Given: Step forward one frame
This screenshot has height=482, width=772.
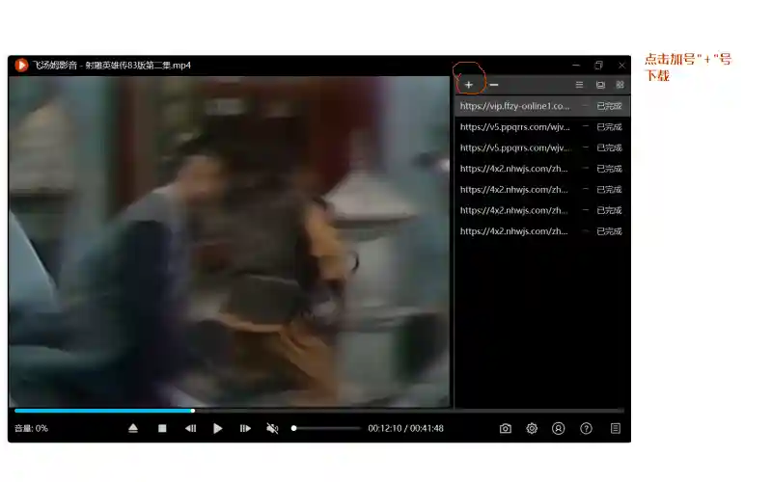Looking at the screenshot, I should (x=245, y=428).
